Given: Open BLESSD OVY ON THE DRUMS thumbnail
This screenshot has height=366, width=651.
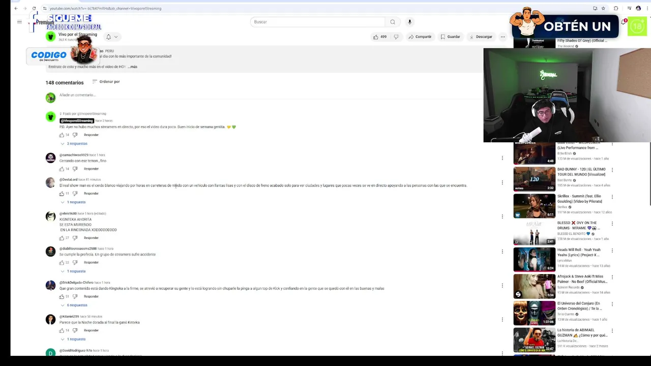Looking at the screenshot, I should (534, 232).
